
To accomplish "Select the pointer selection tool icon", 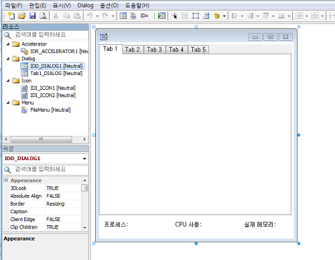I will pos(174,15).
